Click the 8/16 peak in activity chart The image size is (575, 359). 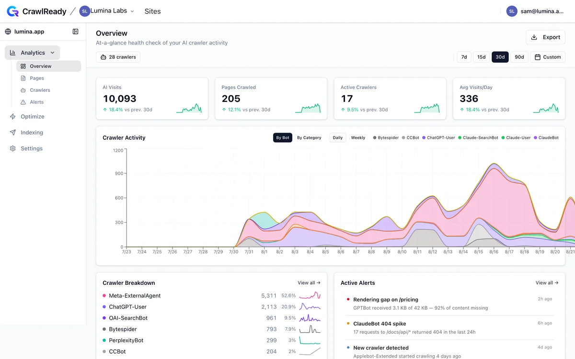pyautogui.click(x=494, y=164)
